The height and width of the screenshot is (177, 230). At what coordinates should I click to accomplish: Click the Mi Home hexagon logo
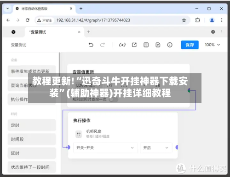(13, 32)
